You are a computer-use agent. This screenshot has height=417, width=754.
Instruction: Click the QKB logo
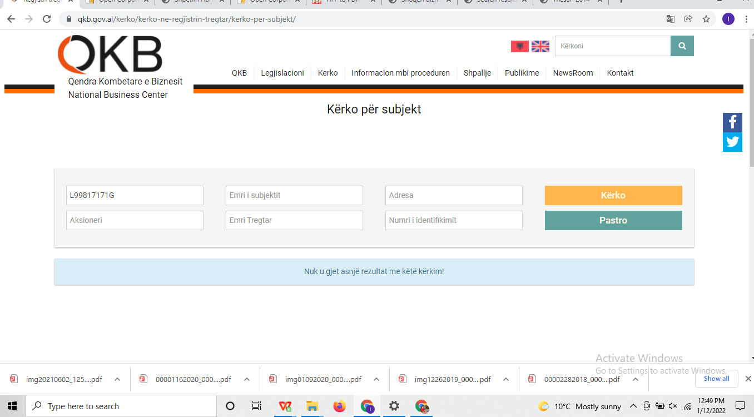(110, 55)
